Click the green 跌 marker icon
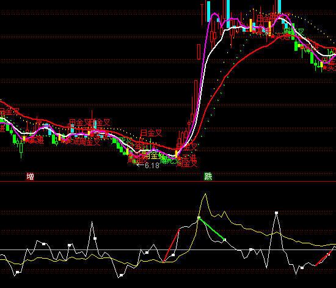The width and height of the screenshot is (336, 288). coord(208,177)
